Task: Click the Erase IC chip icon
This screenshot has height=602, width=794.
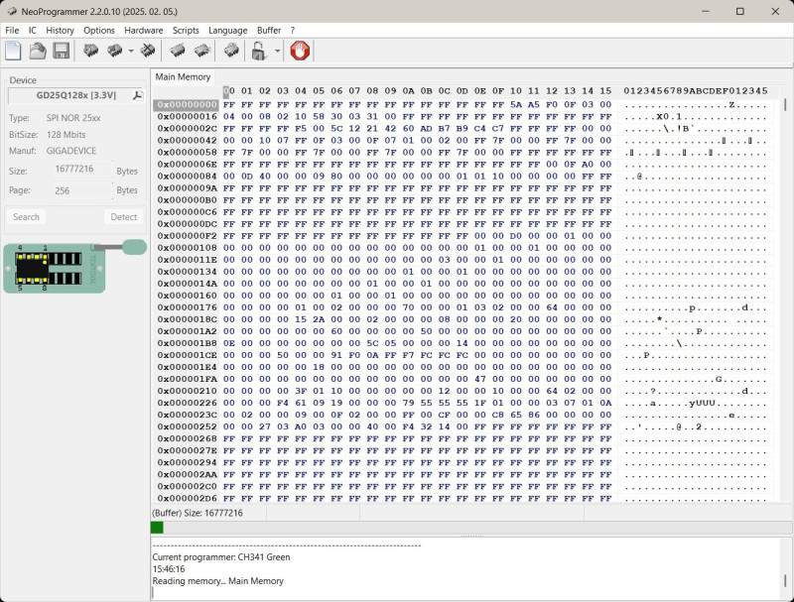Action: [148, 51]
